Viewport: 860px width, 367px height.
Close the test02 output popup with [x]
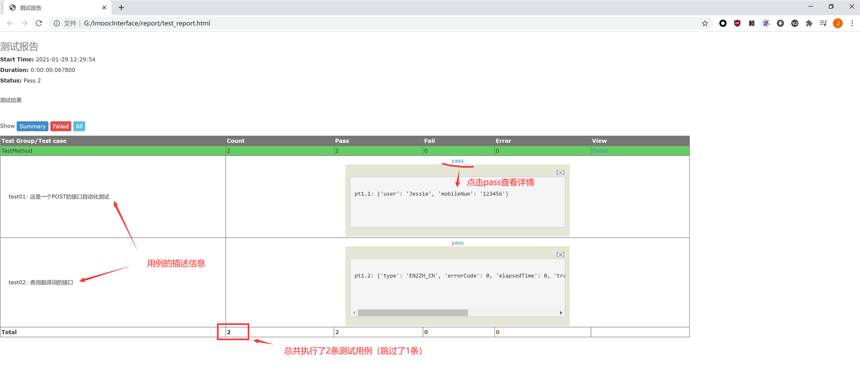[x=560, y=254]
